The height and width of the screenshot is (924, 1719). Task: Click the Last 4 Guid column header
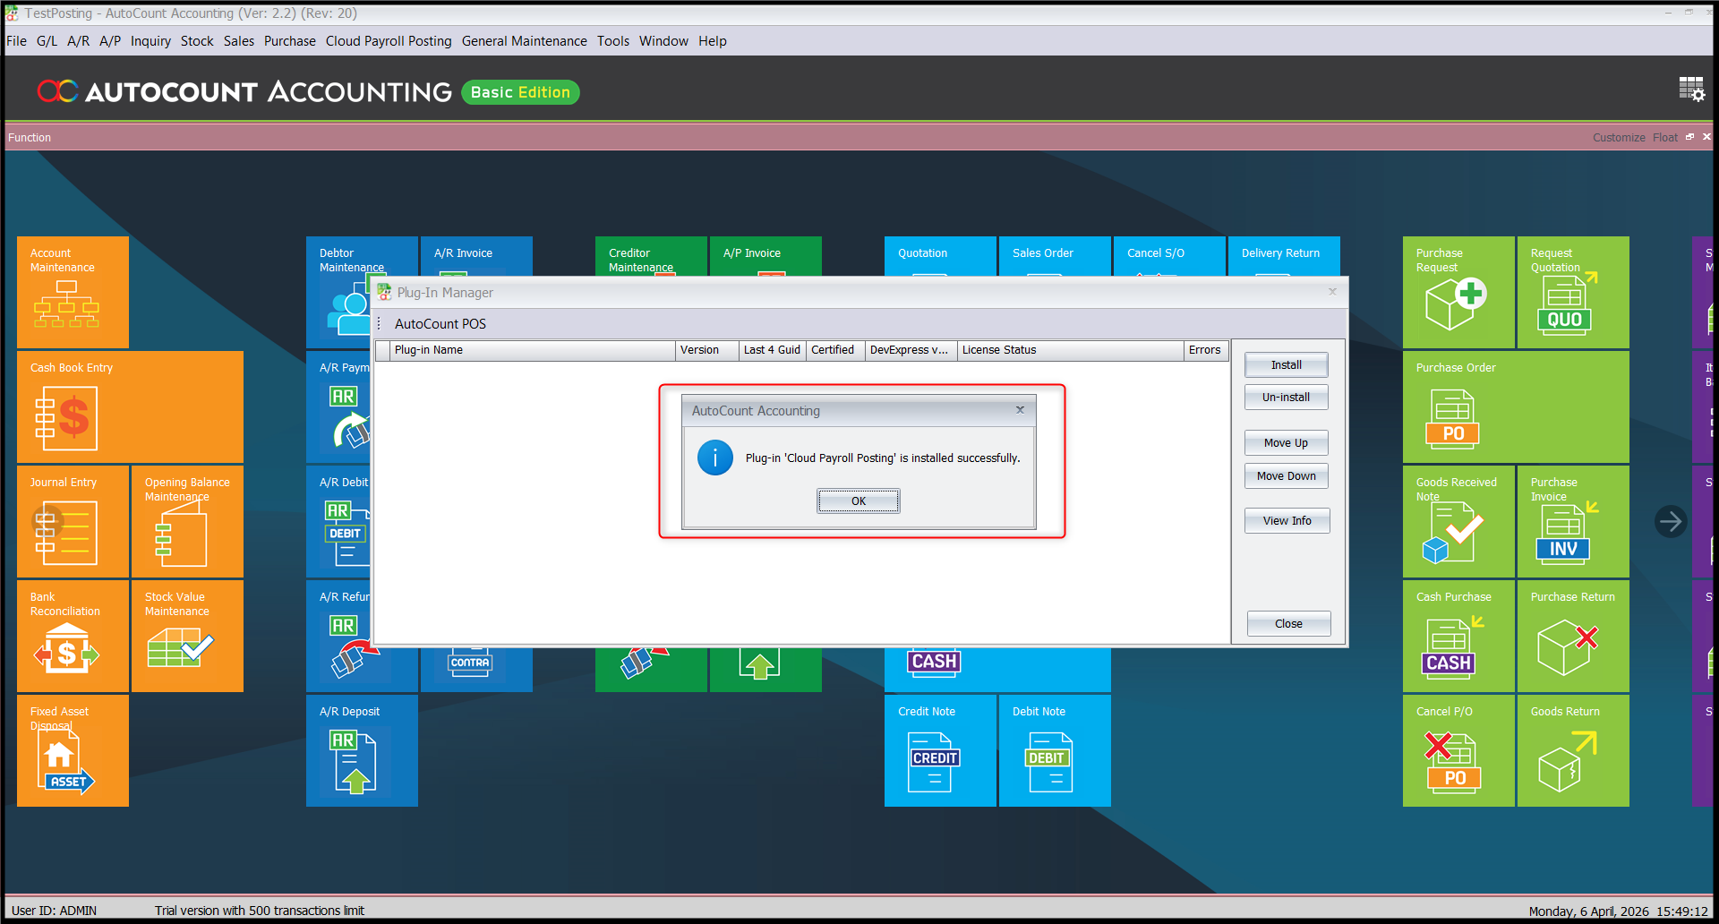pyautogui.click(x=772, y=350)
